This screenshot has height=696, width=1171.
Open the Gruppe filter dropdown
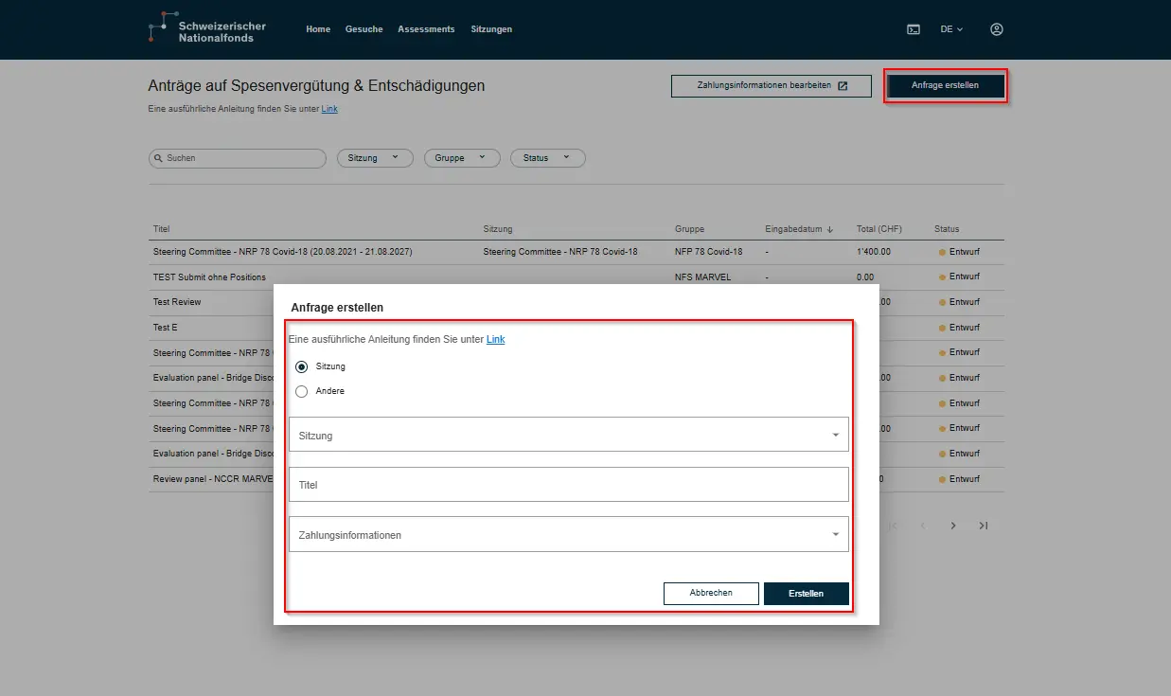tap(461, 158)
